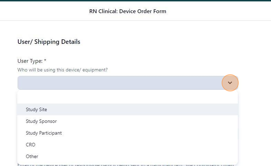The image size is (271, 166).
Task: Click the required asterisk beside User Type
Action: (45, 60)
